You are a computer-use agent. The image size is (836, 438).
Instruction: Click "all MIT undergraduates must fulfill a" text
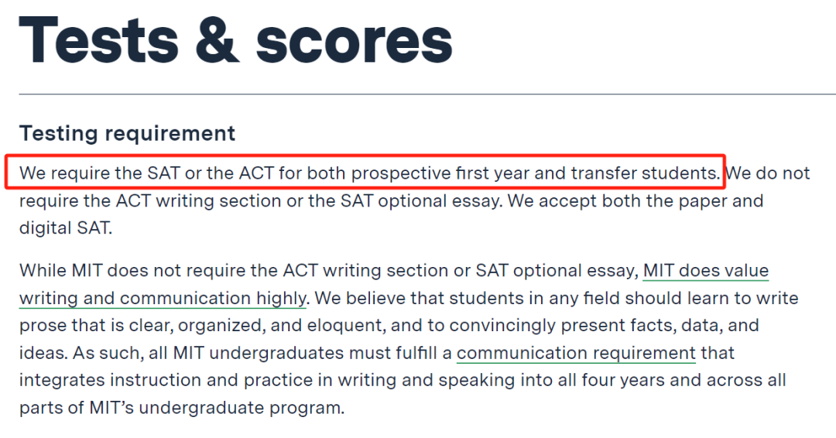(300, 354)
